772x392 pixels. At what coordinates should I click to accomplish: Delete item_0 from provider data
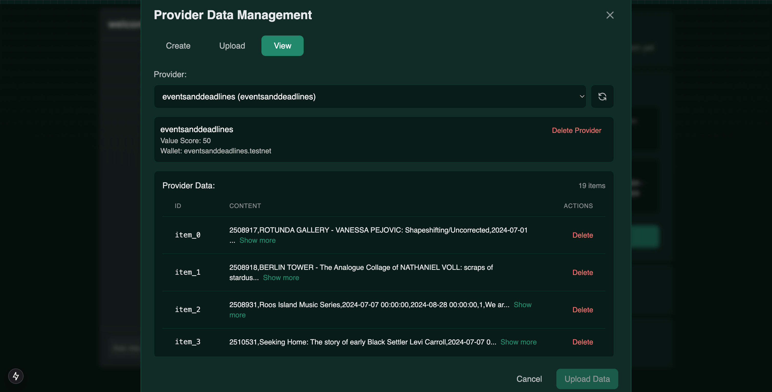[582, 235]
